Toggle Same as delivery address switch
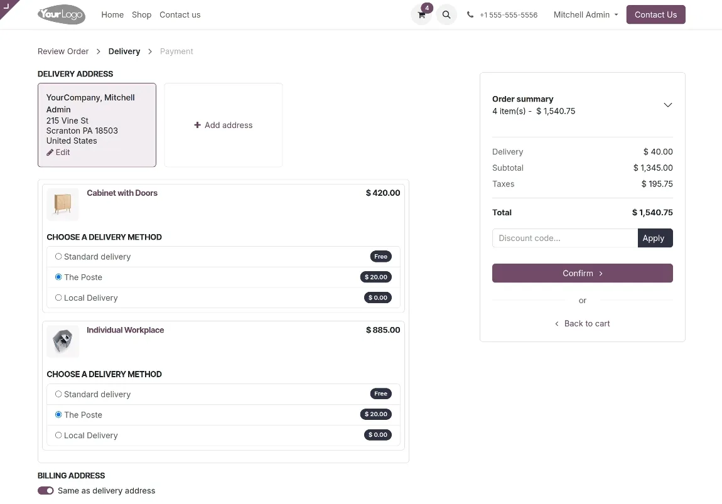722x504 pixels. [46, 491]
